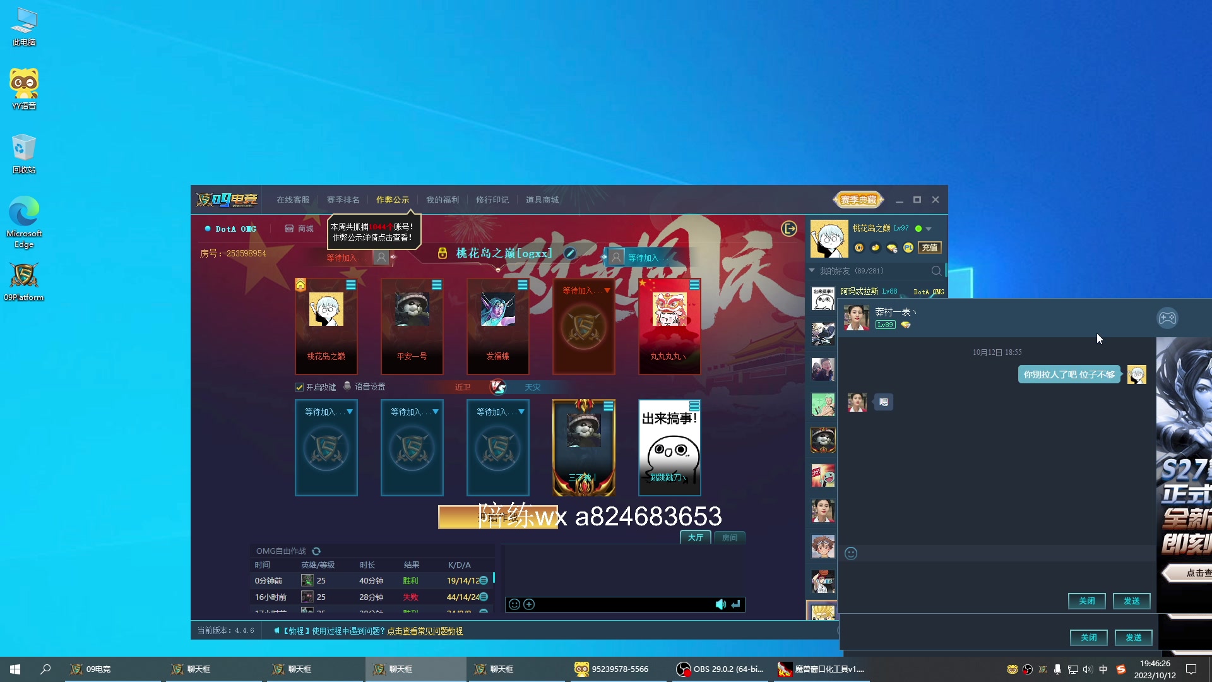Click lower 发送 button in chat window

[x=1134, y=638]
